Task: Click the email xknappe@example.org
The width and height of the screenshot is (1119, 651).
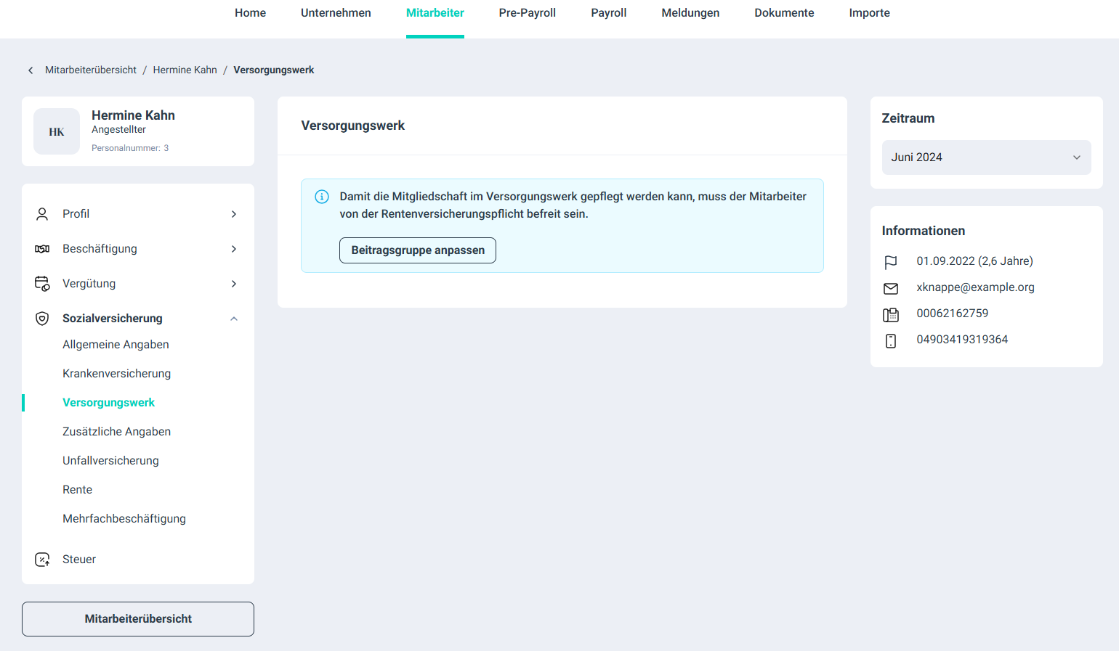Action: [975, 287]
